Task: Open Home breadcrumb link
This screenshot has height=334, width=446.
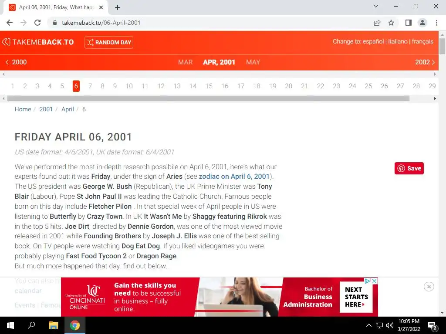Action: point(23,109)
